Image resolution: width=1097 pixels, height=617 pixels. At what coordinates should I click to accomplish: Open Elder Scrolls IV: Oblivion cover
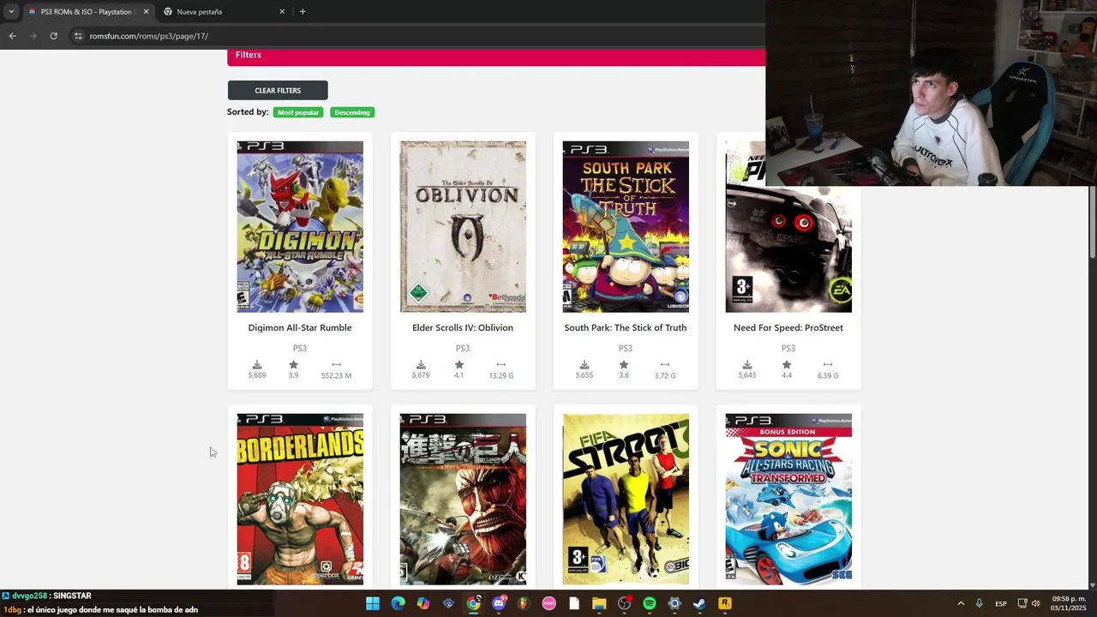463,227
